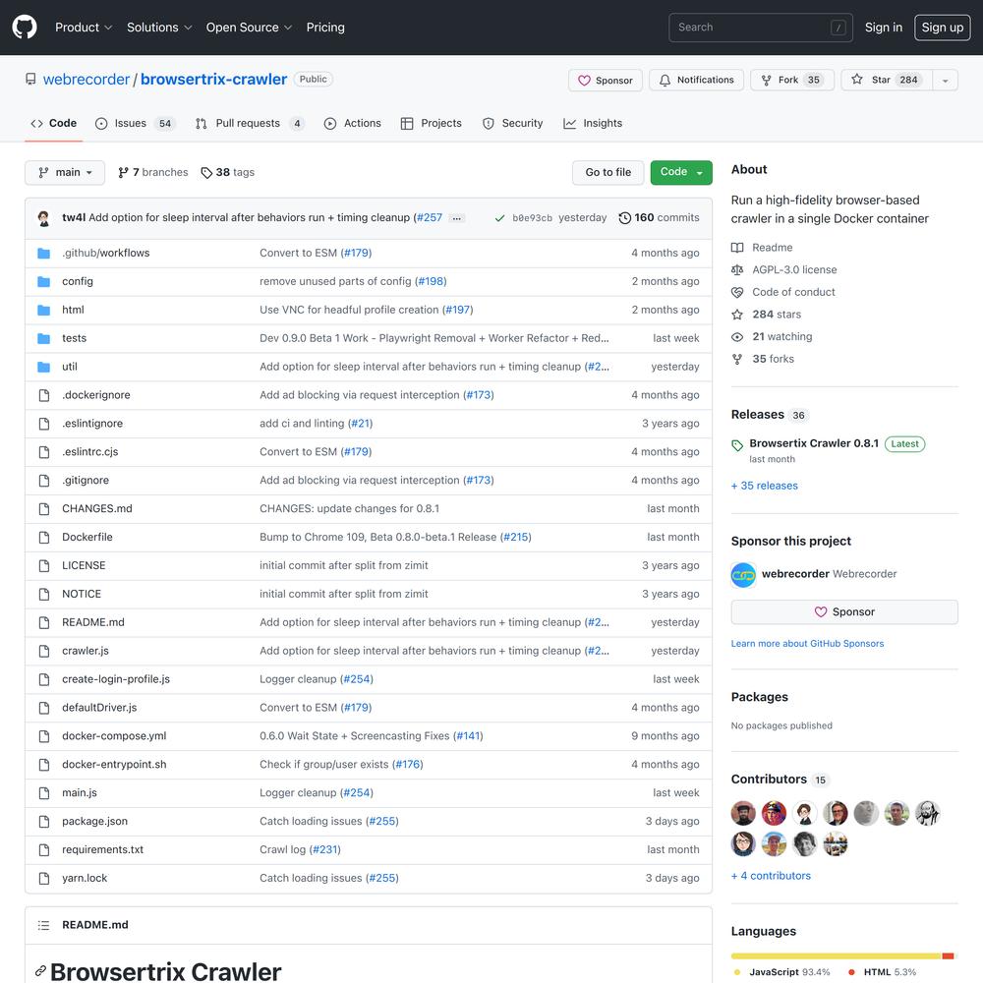Open commit history via 160 commits clock icon

(624, 217)
